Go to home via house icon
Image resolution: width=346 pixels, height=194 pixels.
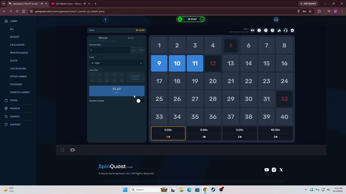coord(276,19)
